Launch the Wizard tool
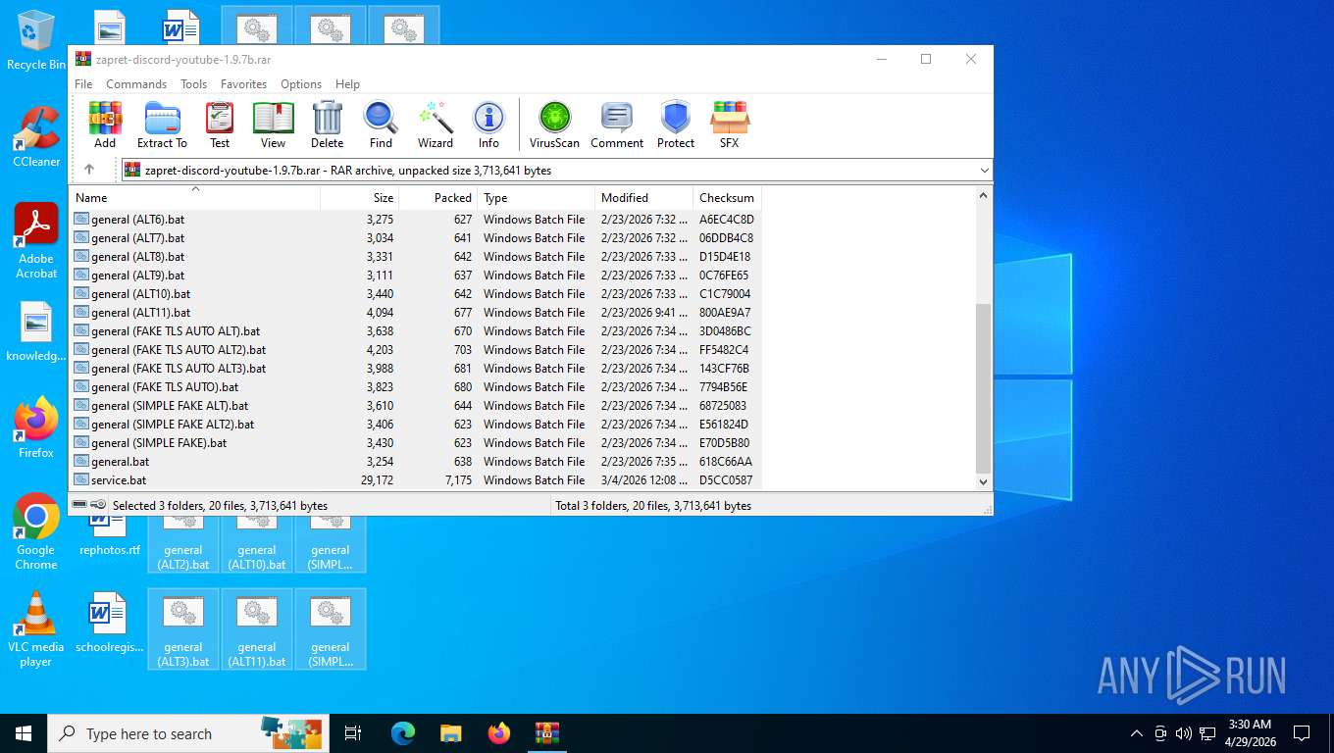Viewport: 1334px width, 753px height. pyautogui.click(x=436, y=125)
